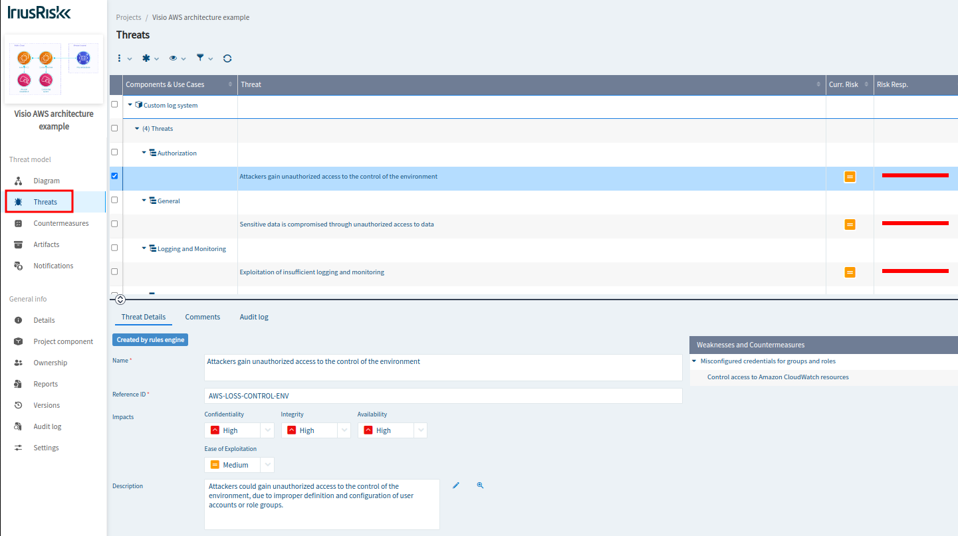Click red risk response bar for 'Exploitation of insufficient' row
958x536 pixels.
pyautogui.click(x=915, y=271)
